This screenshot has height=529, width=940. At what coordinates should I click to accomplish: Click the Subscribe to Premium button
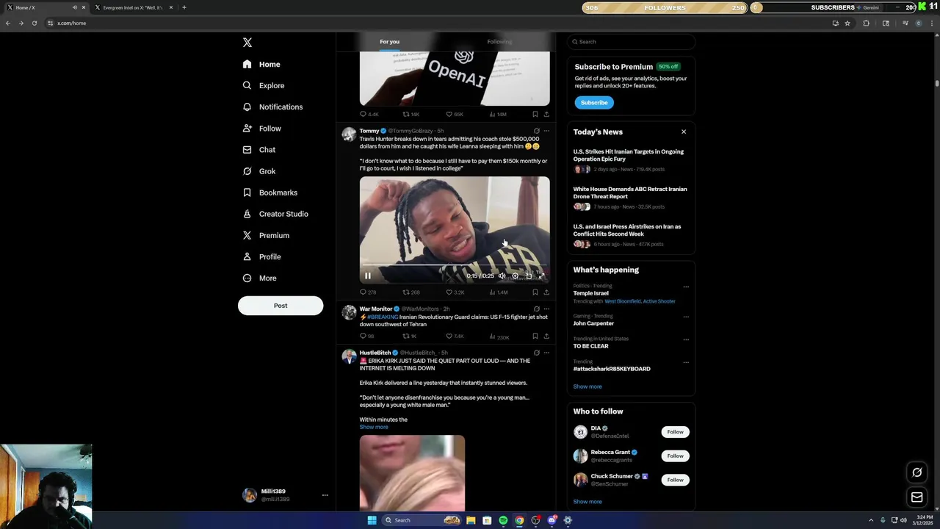coord(594,103)
